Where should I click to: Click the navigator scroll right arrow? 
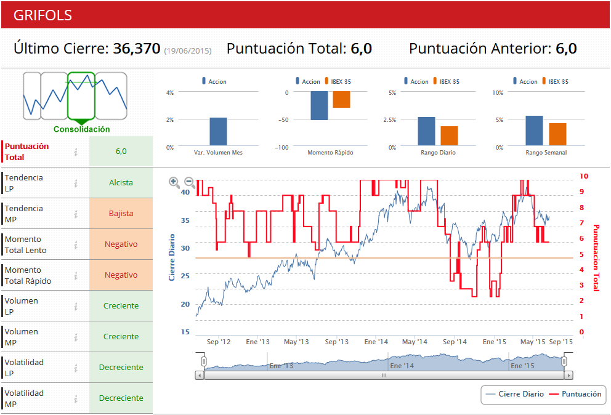coord(569,375)
